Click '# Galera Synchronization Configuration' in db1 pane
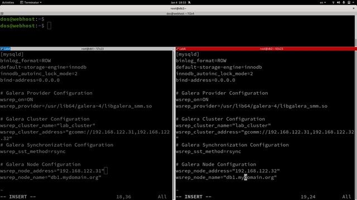This screenshot has width=357, height=200. click(x=57, y=145)
